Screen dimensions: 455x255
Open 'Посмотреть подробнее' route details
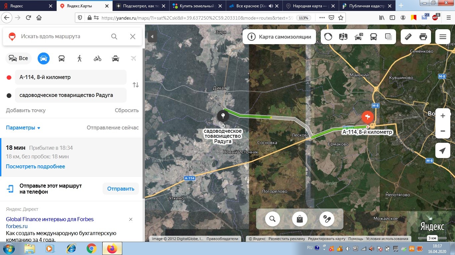coord(35,167)
